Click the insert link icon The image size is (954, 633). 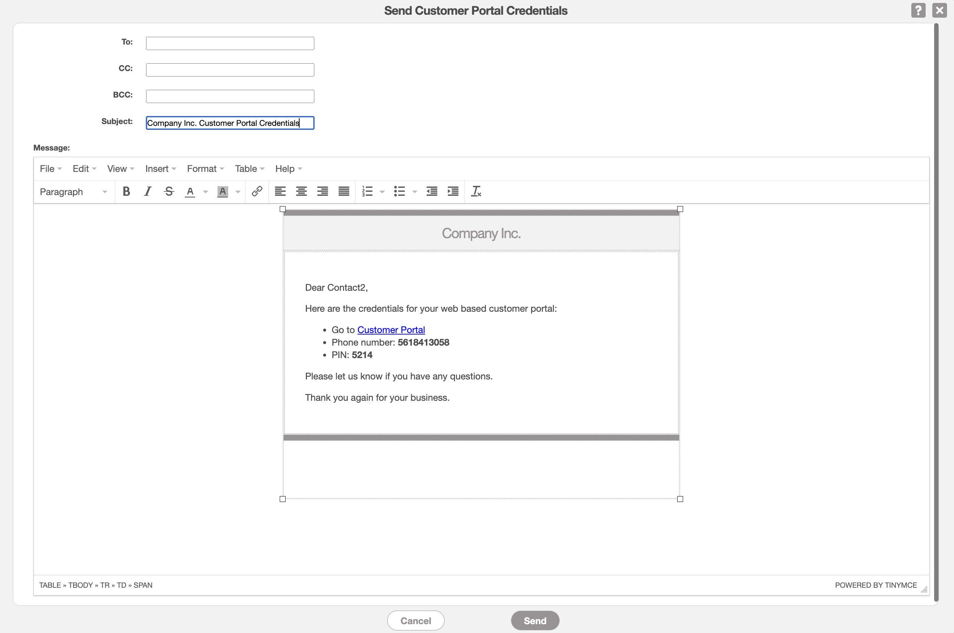pos(257,191)
